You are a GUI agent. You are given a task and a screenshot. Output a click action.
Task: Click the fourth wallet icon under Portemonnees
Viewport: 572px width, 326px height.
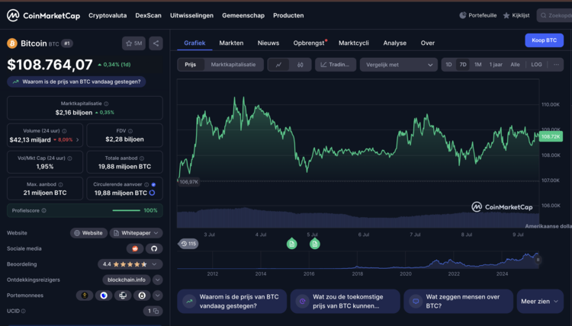142,296
